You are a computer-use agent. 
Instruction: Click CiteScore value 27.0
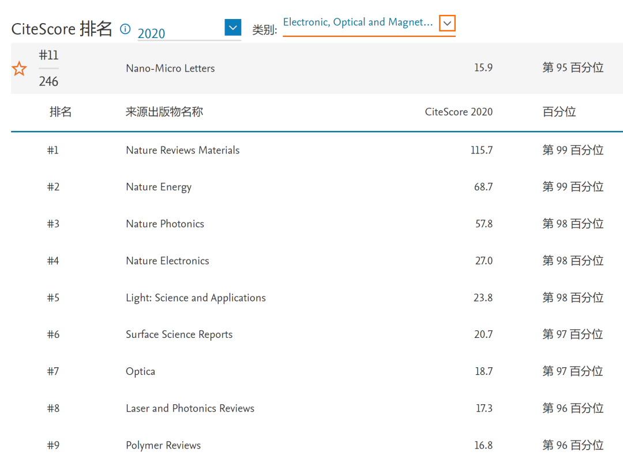click(x=483, y=261)
